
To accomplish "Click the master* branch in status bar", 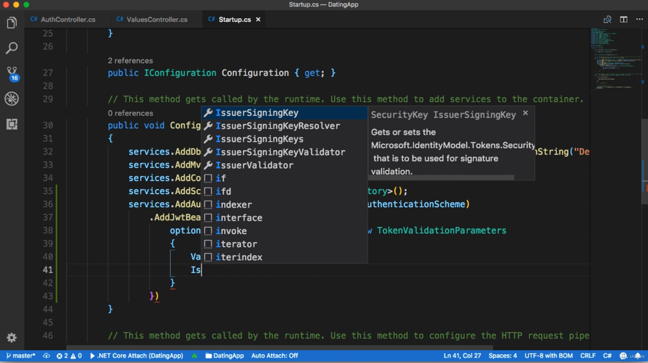I will click(21, 356).
